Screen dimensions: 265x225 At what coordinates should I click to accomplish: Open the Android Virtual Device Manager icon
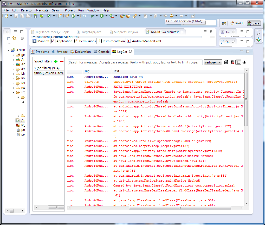[41, 16]
